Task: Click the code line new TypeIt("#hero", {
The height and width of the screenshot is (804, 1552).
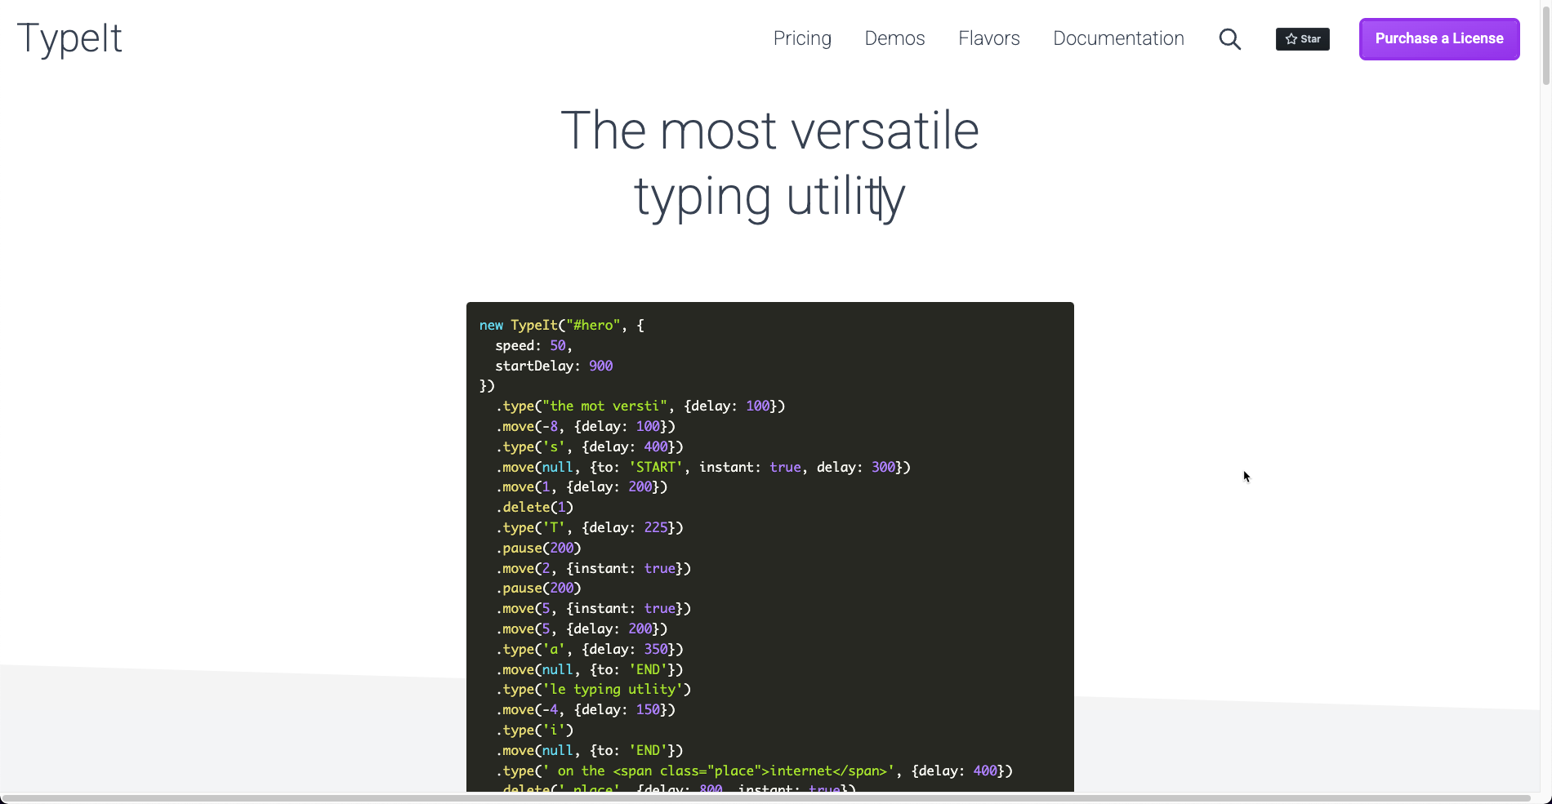Action: click(562, 325)
